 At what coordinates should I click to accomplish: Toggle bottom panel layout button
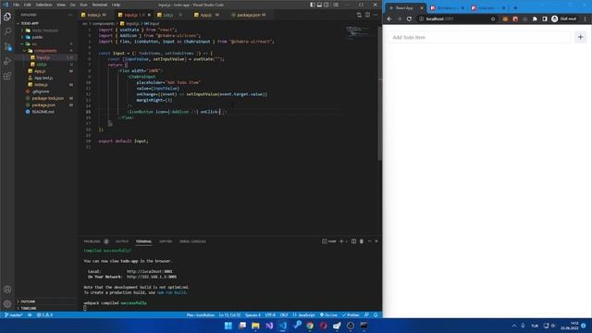[x=319, y=5]
